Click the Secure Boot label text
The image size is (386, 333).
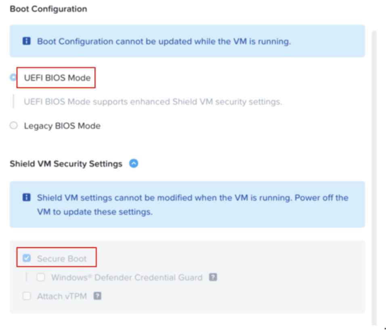(x=62, y=258)
